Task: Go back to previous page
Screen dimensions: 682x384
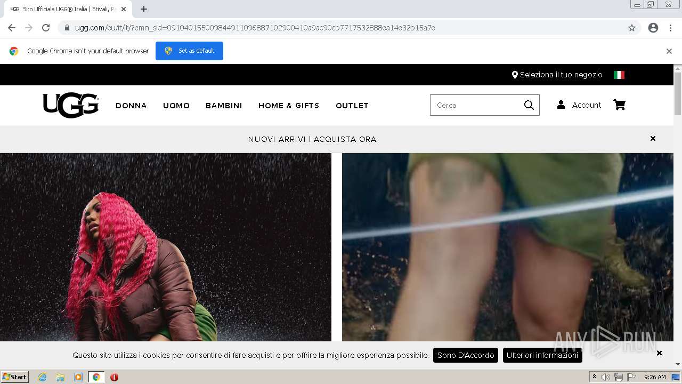Action: [x=12, y=28]
